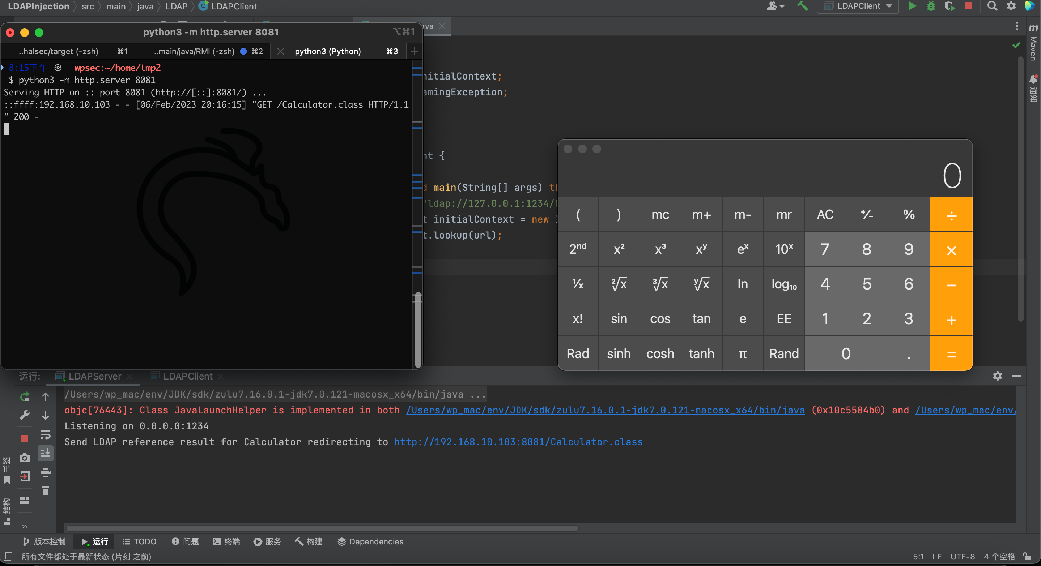Screen dimensions: 1041x566
Task: Click the red Stop icon in run panel
Action: coord(24,438)
